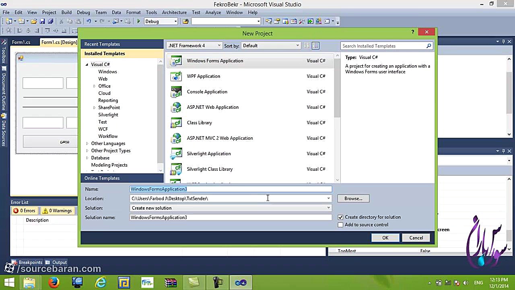The image size is (515, 290).
Task: Open Solution Explorer from the toolbar
Action: pyautogui.click(x=268, y=21)
